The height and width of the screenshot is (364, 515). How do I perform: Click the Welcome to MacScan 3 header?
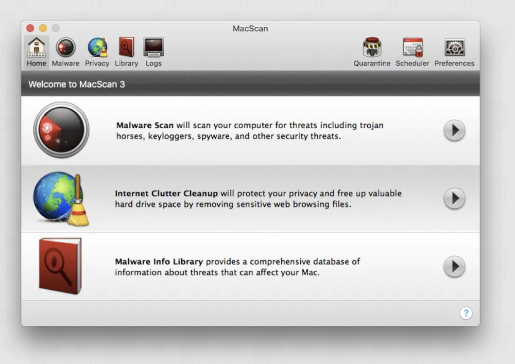[x=77, y=84]
